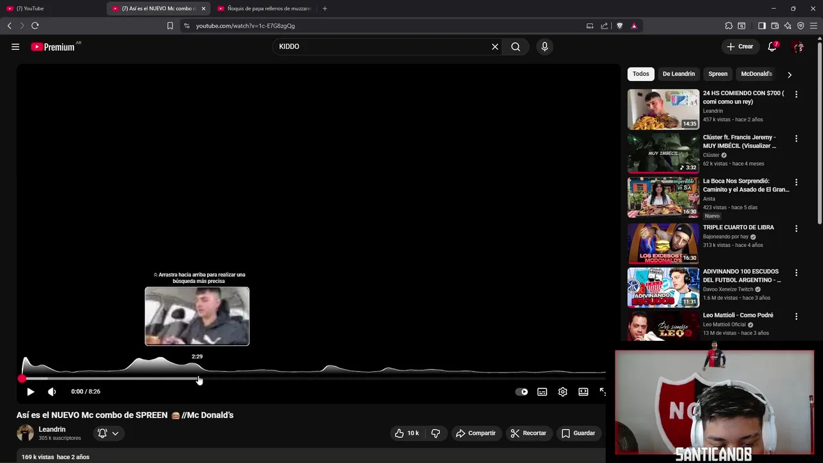
Task: Click the youtube.com address bar URL
Action: click(245, 26)
